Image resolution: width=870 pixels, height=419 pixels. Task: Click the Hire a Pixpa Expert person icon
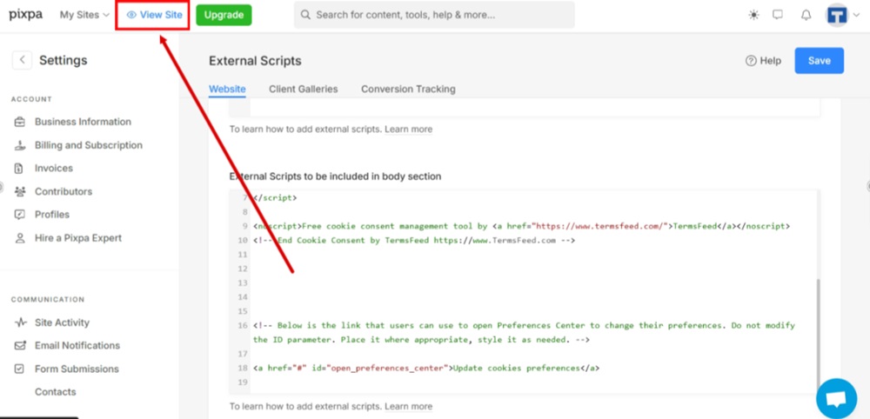[x=20, y=238]
